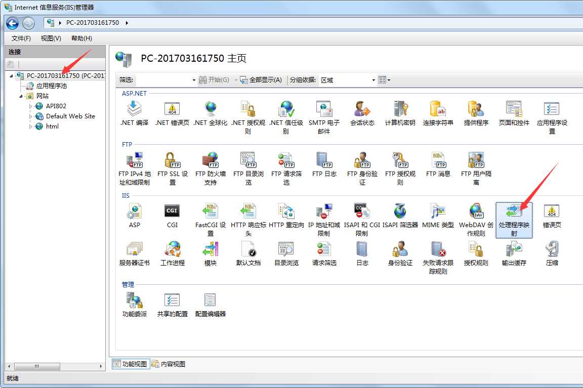Open FTP 用户隔离 feature

click(476, 169)
